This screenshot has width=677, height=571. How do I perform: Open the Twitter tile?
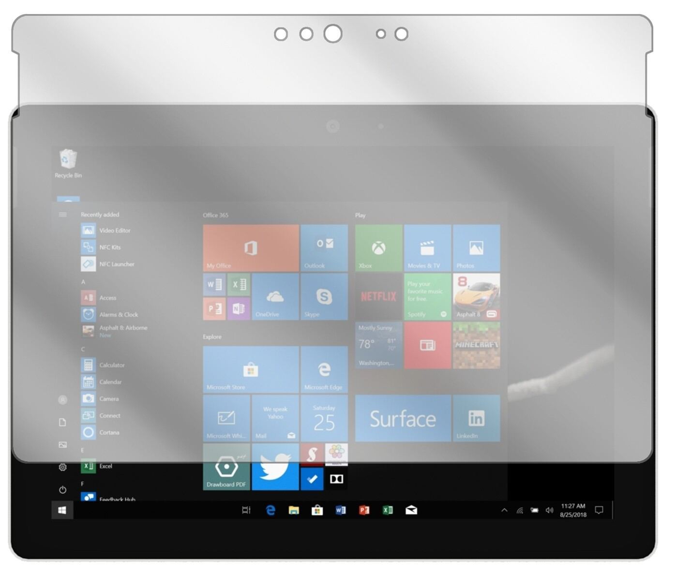click(275, 467)
